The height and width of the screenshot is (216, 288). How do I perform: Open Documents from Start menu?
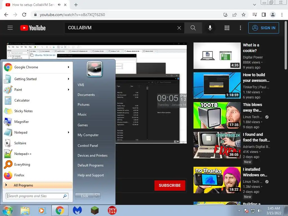(86, 95)
